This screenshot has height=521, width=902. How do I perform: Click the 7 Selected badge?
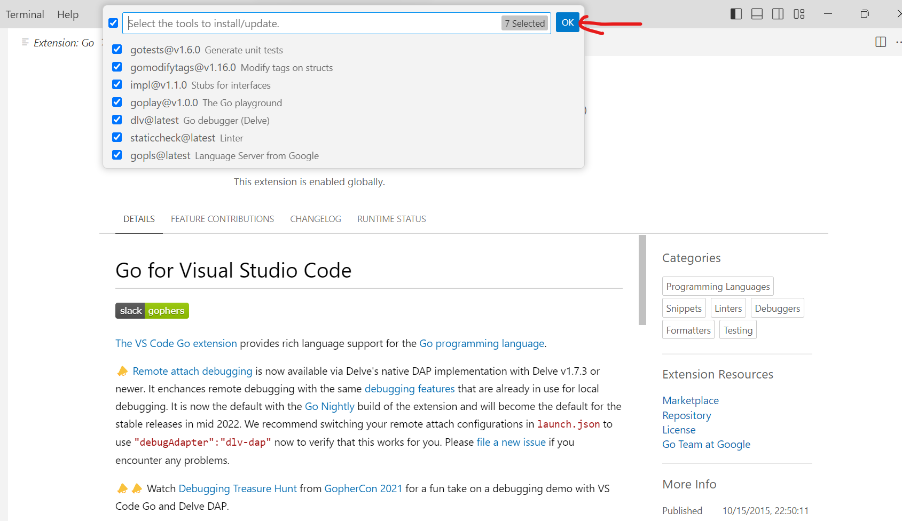coord(525,23)
